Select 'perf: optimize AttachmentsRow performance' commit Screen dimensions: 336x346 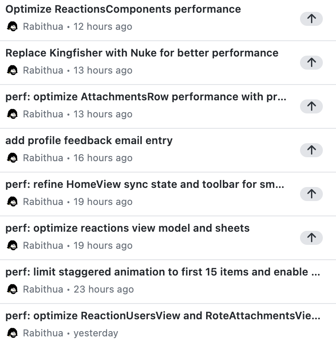[146, 97]
